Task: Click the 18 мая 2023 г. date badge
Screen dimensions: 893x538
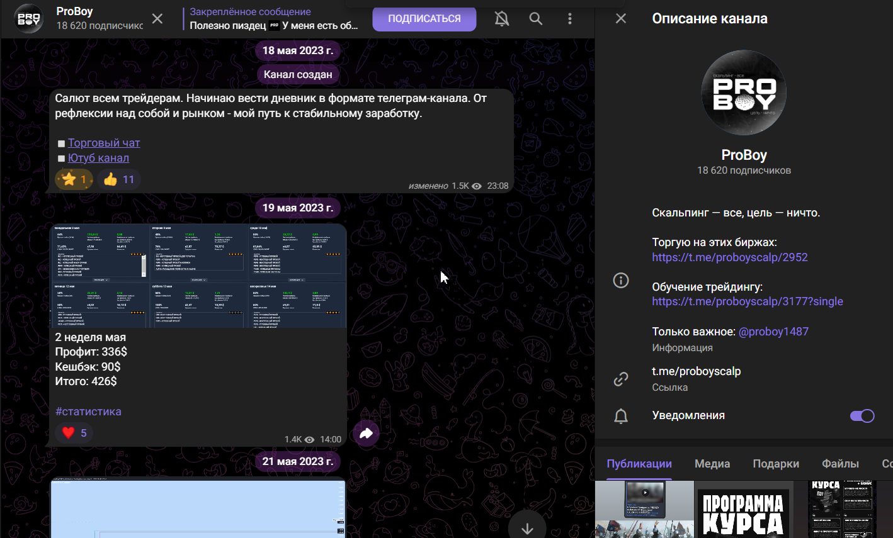Action: point(297,50)
